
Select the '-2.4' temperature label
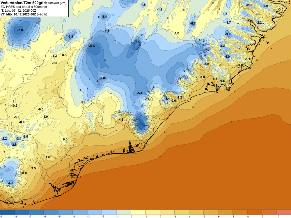(19, 138)
